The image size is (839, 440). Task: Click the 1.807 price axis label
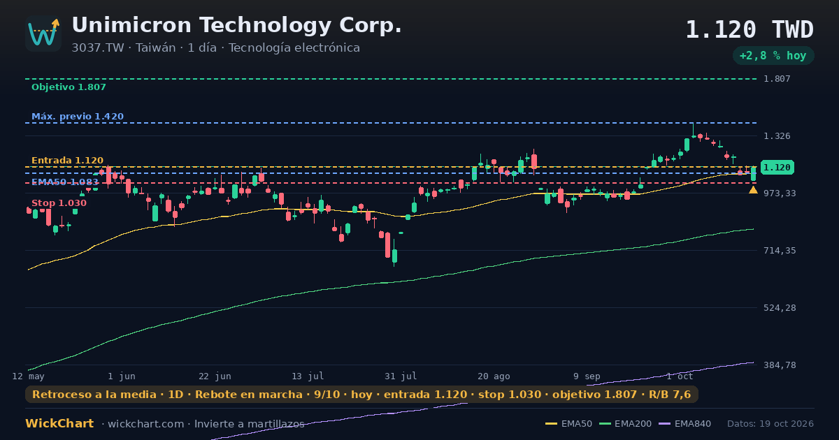777,79
